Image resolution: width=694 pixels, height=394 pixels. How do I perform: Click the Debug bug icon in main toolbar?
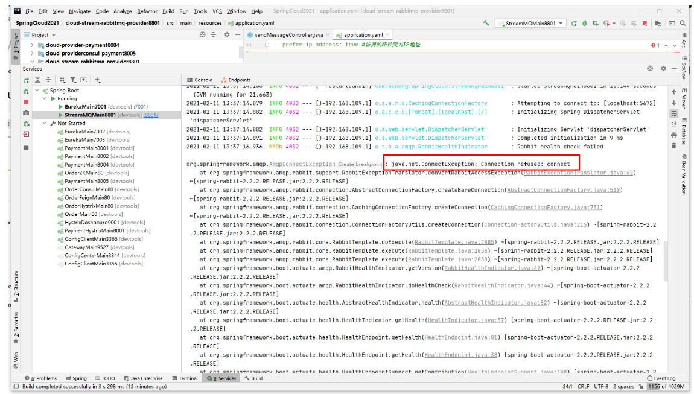(x=585, y=23)
